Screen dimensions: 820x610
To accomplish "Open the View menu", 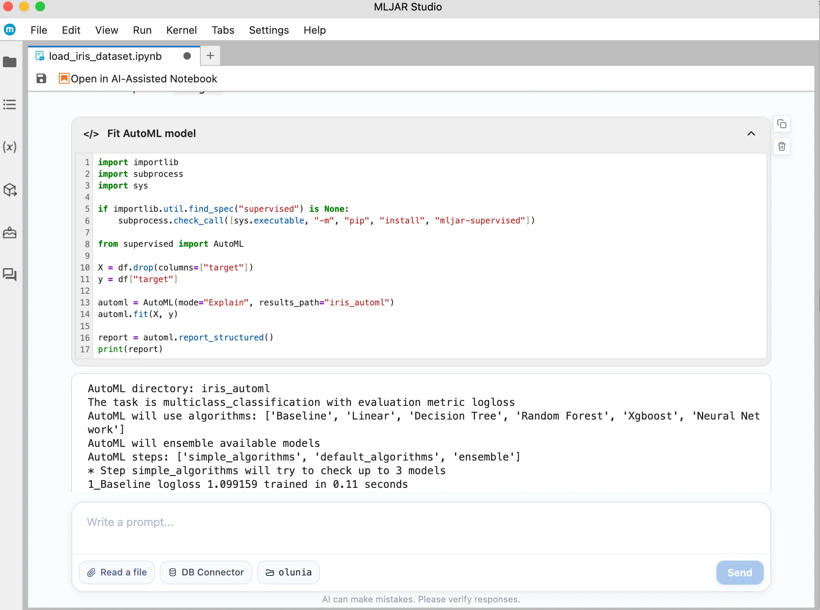I will (x=107, y=30).
